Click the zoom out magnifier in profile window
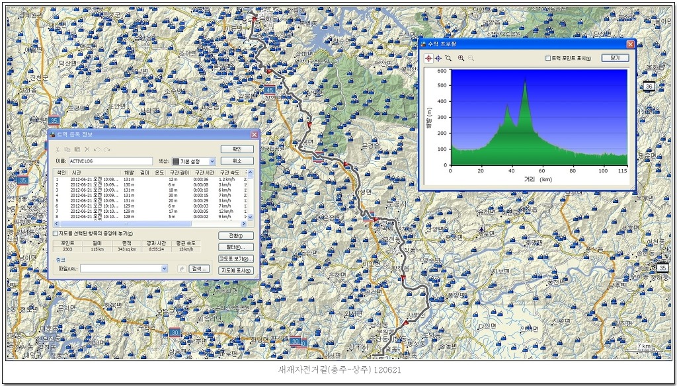 click(x=471, y=58)
